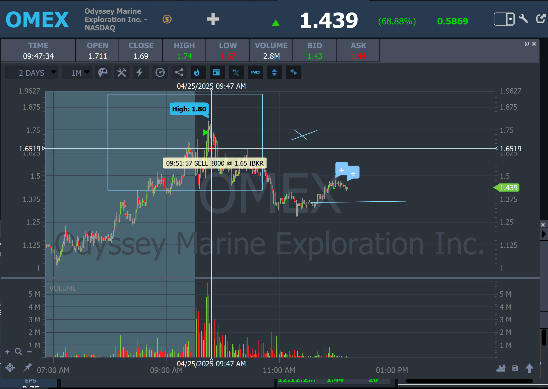Click the ASK value 1.44

pos(358,56)
